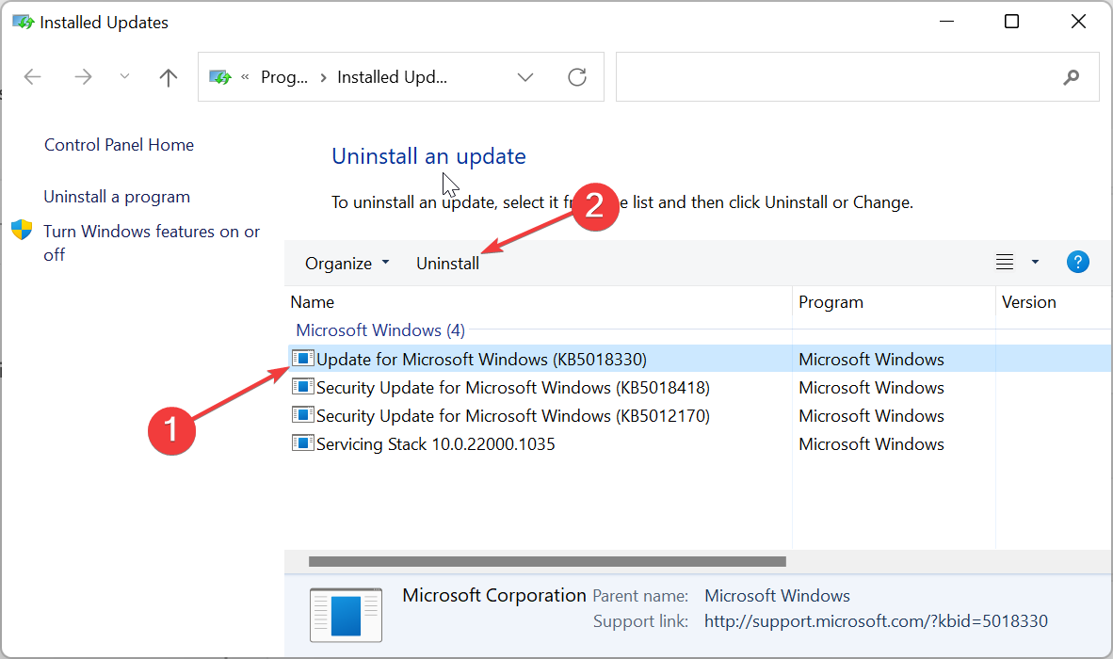
Task: Click the icon next to KB5012170 update
Action: coord(303,415)
